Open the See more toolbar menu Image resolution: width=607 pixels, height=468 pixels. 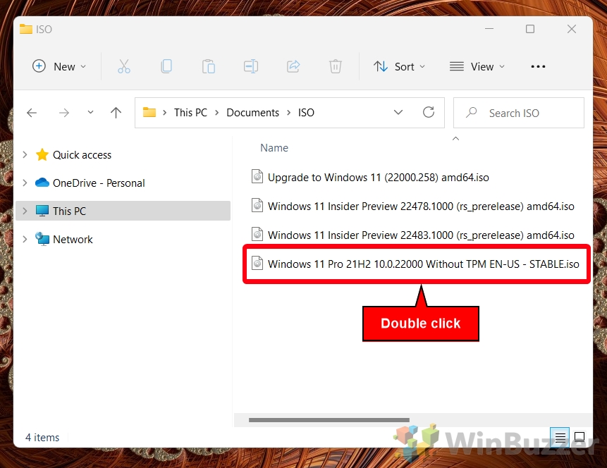click(x=538, y=66)
